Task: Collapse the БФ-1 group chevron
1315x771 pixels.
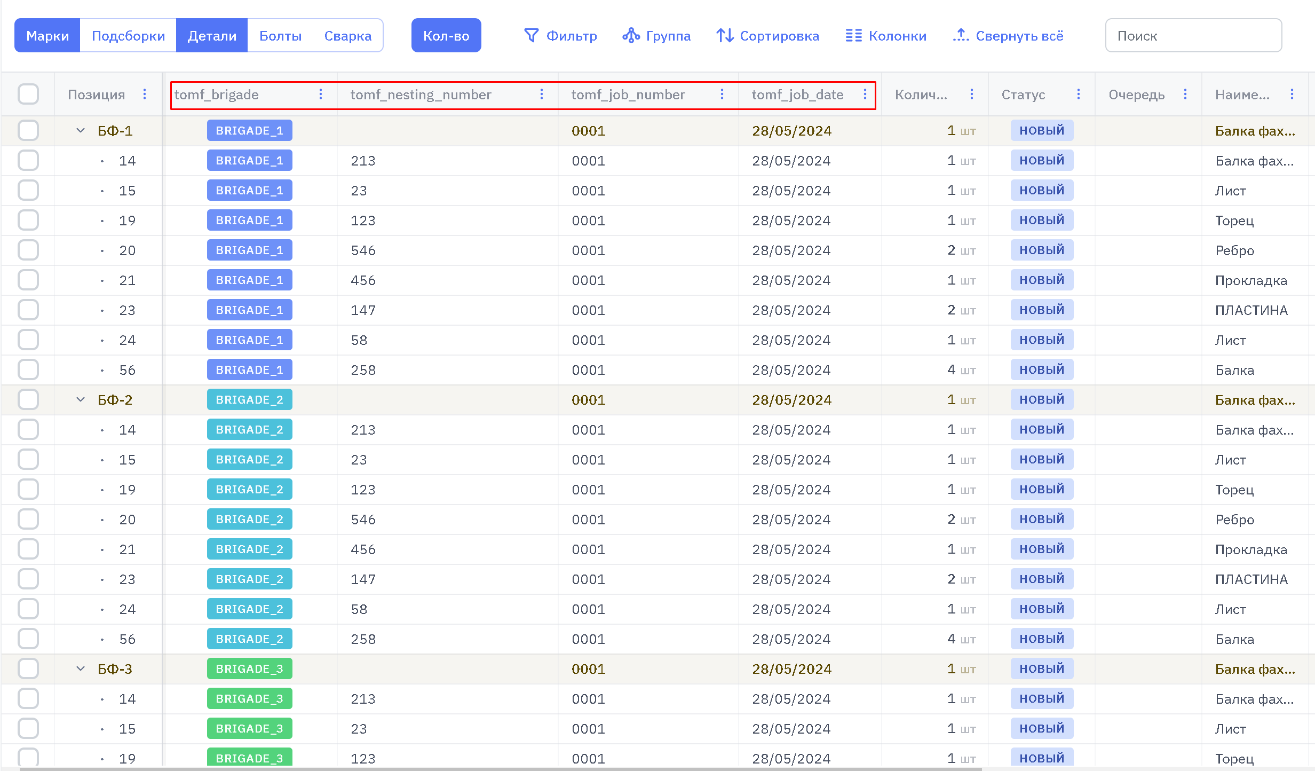Action: pyautogui.click(x=81, y=130)
